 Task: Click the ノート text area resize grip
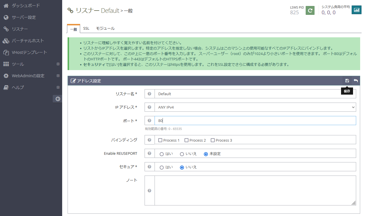pos(354,203)
